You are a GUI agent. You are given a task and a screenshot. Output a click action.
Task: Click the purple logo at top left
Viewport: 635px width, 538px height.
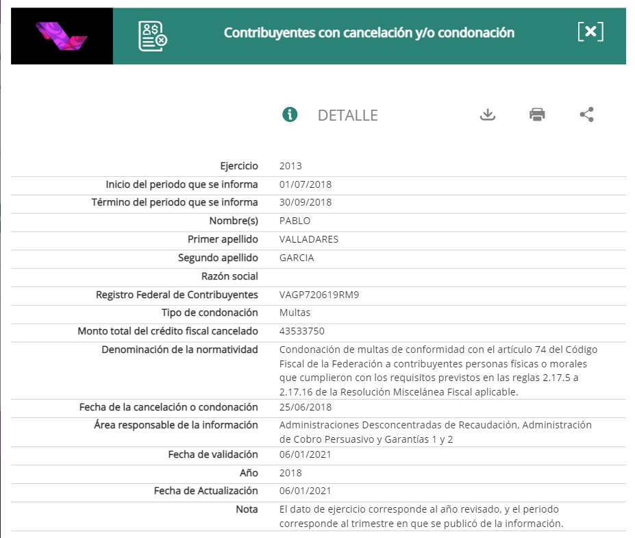point(62,36)
